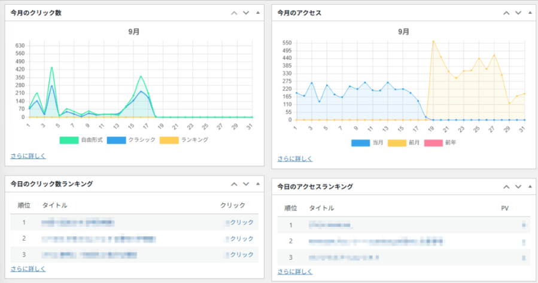This screenshot has height=283, width=538.
Task: Open さらに詳しく link under click chart
Action: [x=28, y=156]
